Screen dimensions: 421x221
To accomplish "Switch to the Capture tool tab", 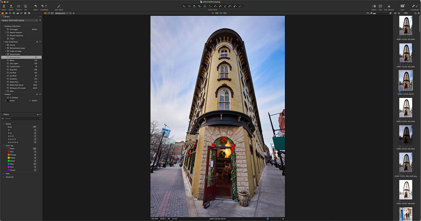I will 6,13.
